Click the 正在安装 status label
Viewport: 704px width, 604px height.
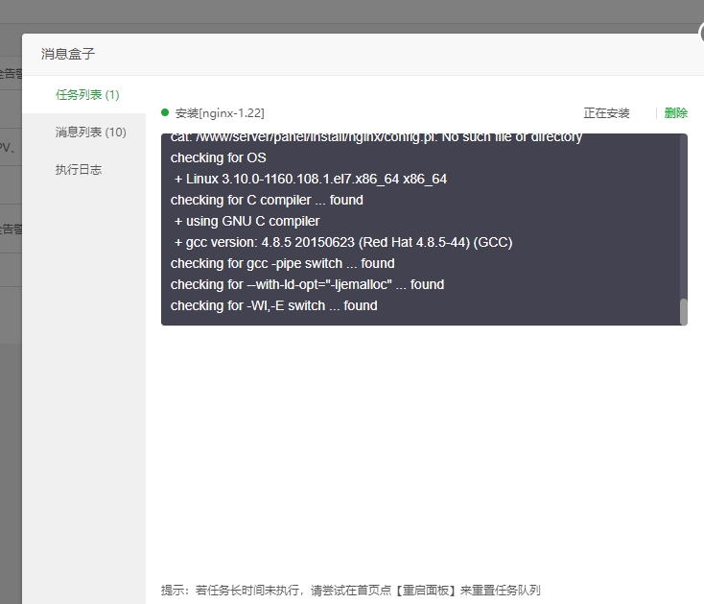click(x=606, y=112)
